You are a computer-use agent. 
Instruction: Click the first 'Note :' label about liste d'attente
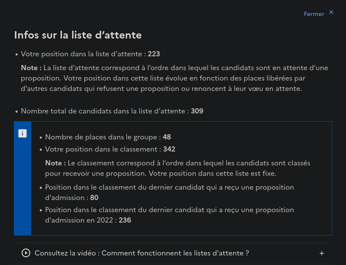[x=31, y=68]
